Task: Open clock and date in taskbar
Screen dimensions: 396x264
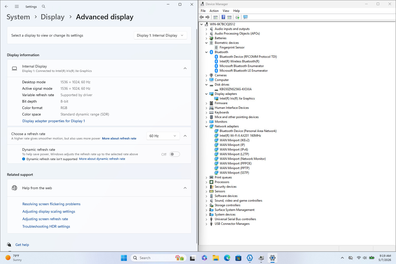Action: click(x=385, y=258)
